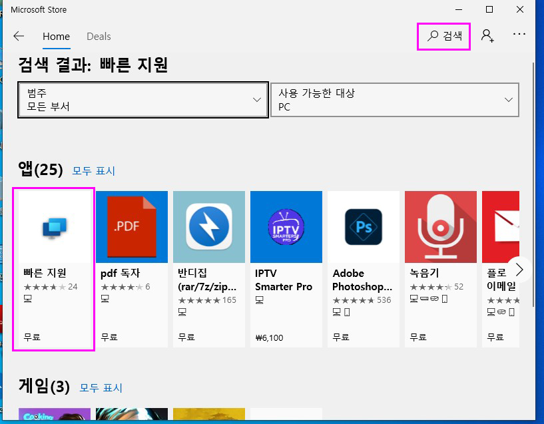
Task: Click the IPTV Smarter Pro title
Action: (284, 280)
